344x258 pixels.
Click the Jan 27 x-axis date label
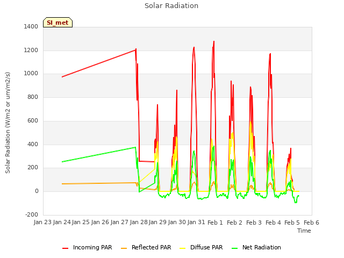click(x=119, y=223)
